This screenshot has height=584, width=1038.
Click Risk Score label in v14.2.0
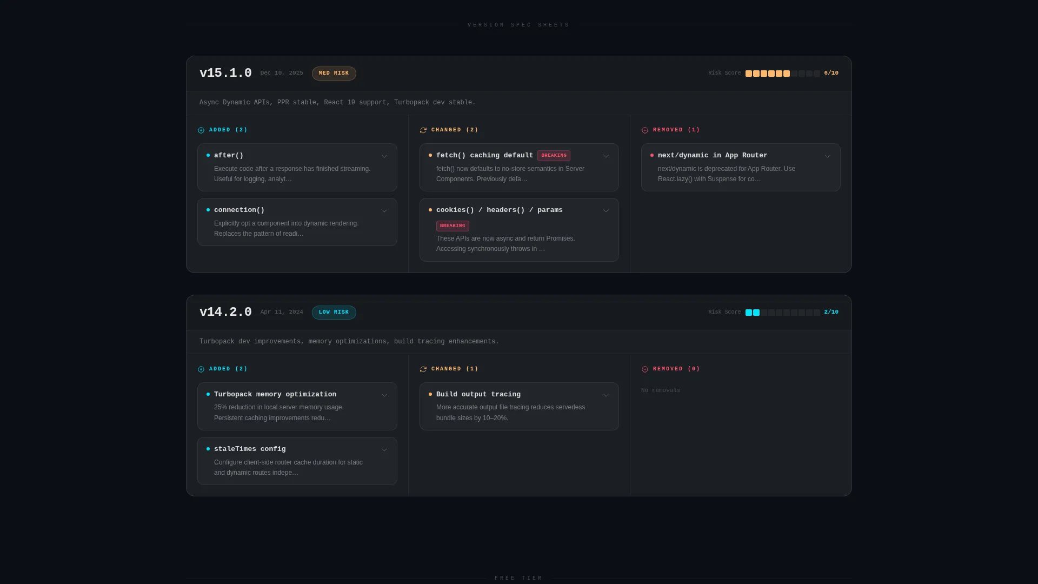click(x=724, y=312)
